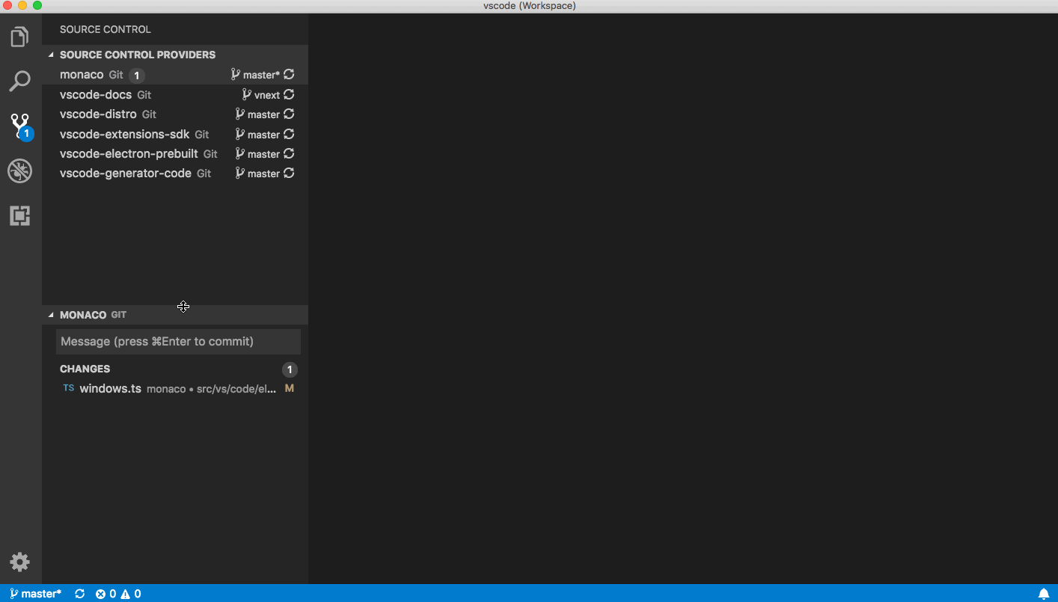This screenshot has width=1058, height=602.
Task: Open the Explorer view in activity bar
Action: coord(20,37)
